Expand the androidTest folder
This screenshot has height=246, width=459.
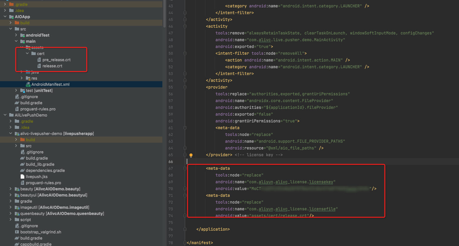16,35
